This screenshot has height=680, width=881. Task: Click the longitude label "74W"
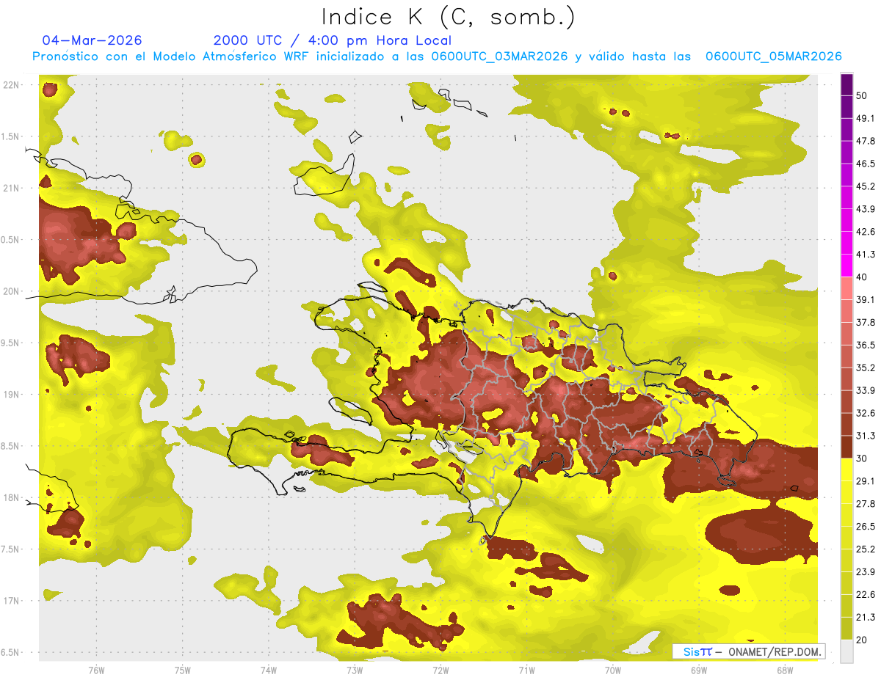(268, 670)
